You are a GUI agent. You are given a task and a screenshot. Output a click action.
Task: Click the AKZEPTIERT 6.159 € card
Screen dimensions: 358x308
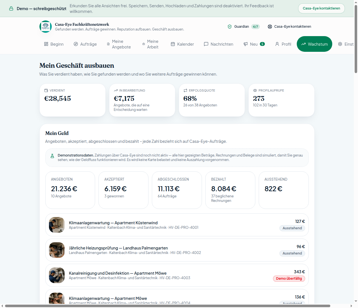[x=123, y=190]
